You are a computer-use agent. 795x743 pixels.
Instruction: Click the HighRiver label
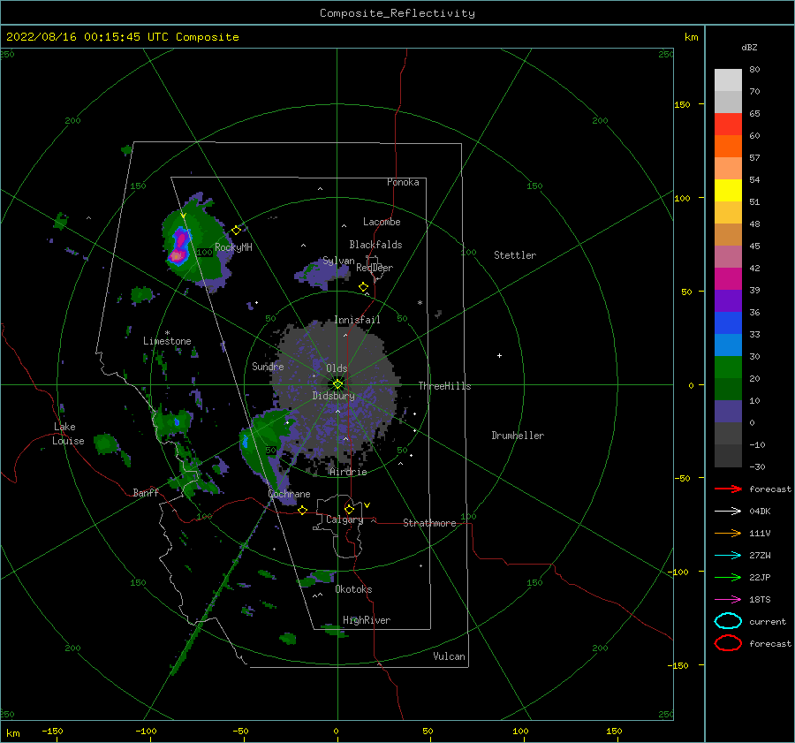point(367,620)
